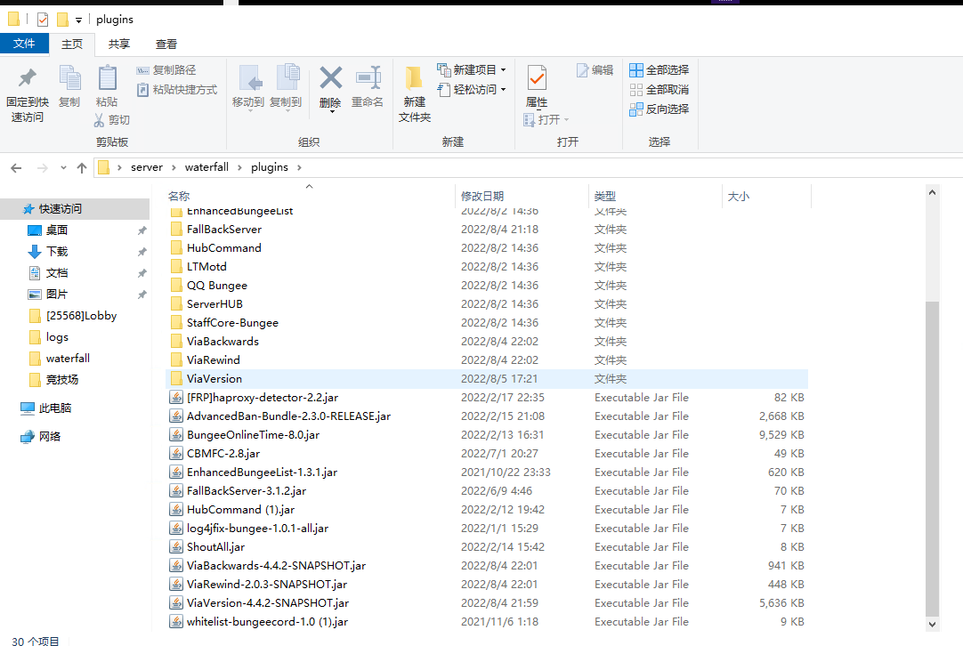Click the vertical scrollbar thumb
The width and height of the screenshot is (963, 646).
coord(932,458)
